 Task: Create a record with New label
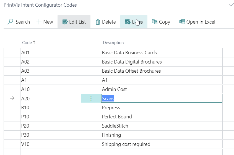coord(48,22)
